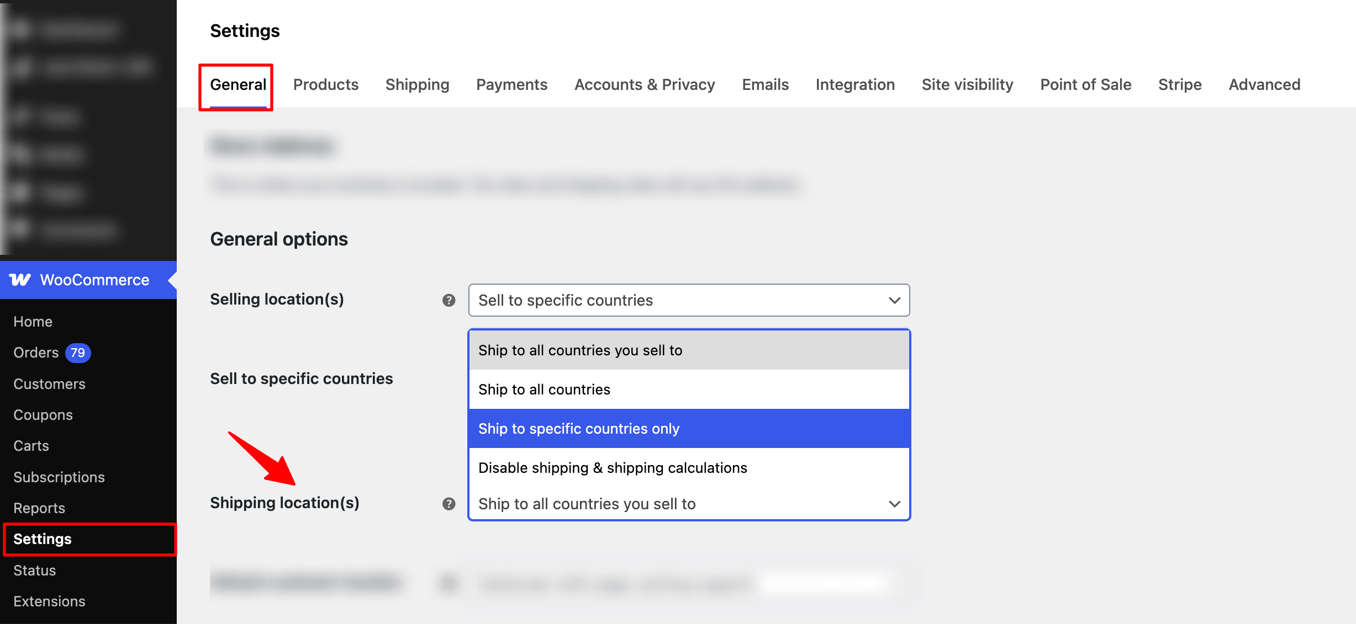Image resolution: width=1356 pixels, height=624 pixels.
Task: Click the Orders count badge showing 79
Action: [x=77, y=353]
